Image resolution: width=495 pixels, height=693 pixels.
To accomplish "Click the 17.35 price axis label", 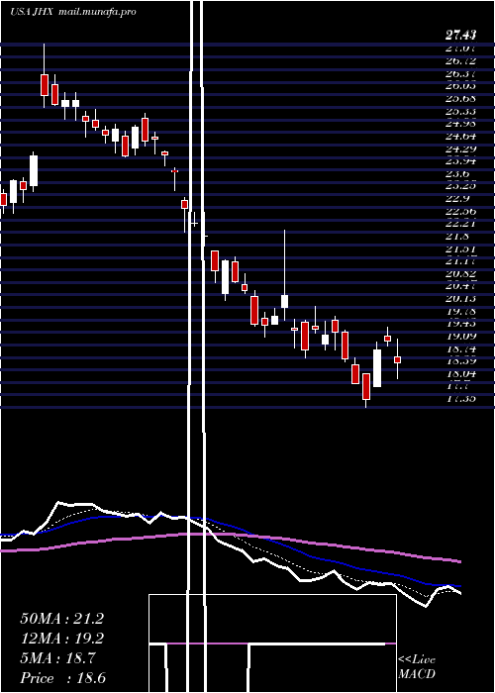I will coord(460,399).
